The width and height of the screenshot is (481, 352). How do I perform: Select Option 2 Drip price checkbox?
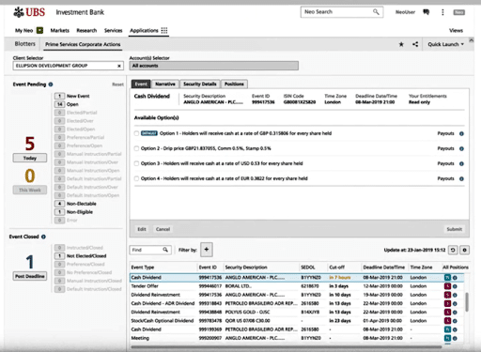pyautogui.click(x=136, y=148)
